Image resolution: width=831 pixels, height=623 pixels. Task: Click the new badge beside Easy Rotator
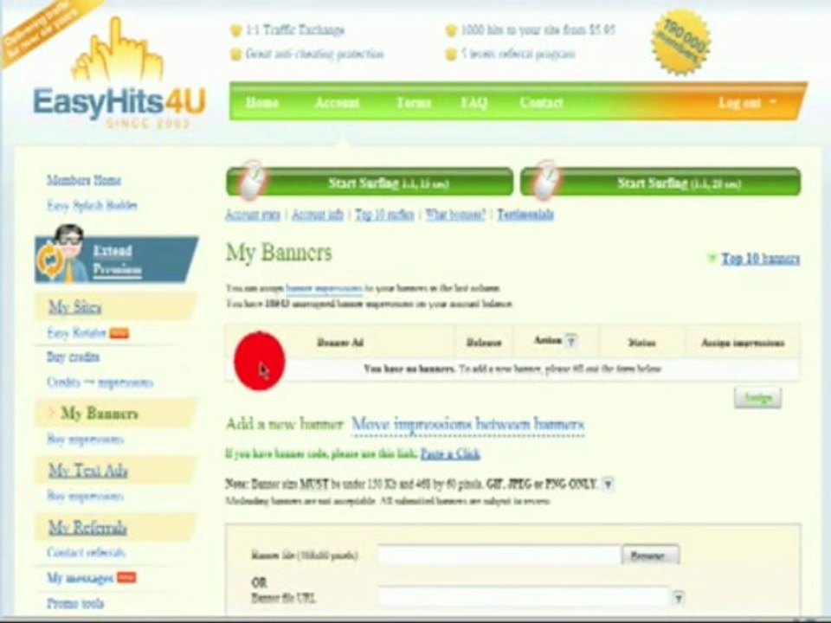click(x=119, y=333)
